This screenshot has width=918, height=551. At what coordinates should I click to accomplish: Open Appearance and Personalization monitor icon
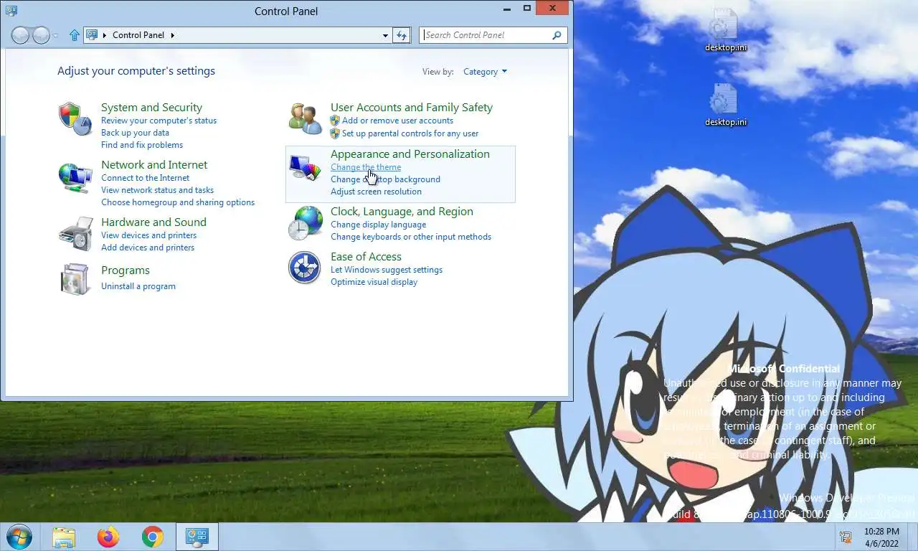tap(305, 168)
